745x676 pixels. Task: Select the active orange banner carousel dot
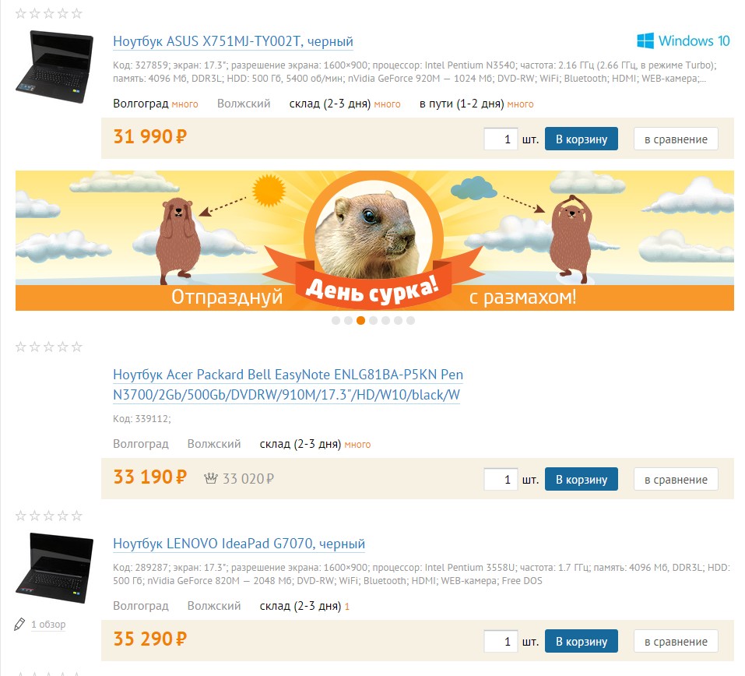[x=360, y=320]
